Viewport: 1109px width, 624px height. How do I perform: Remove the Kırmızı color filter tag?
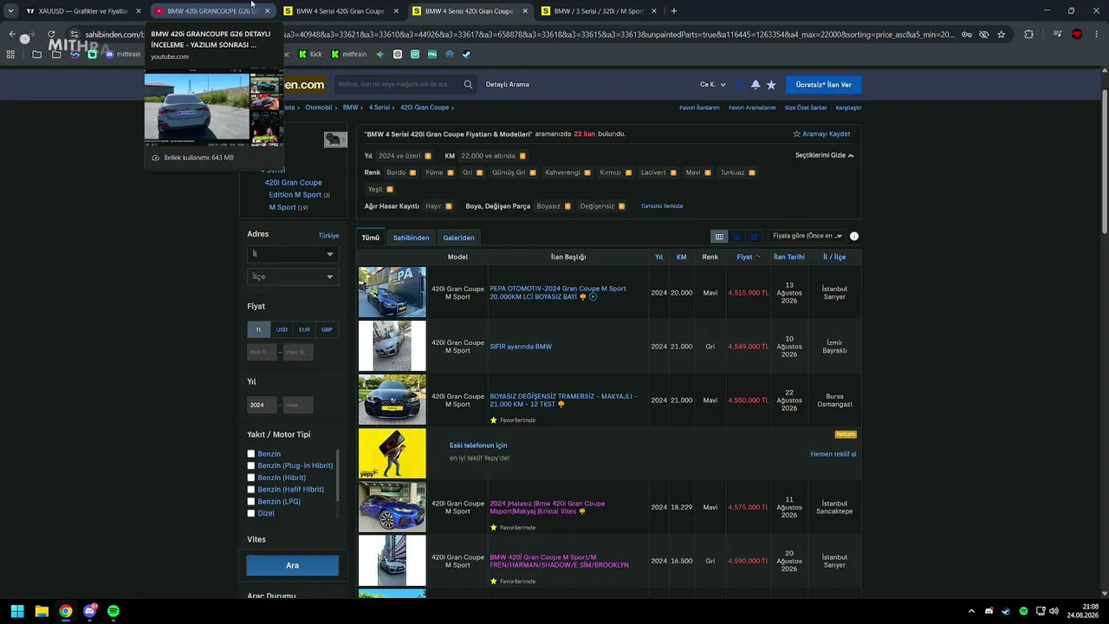pyautogui.click(x=628, y=172)
